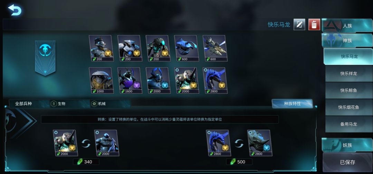373x174 pixels.
Task: Select the 1600-cost purple badge unit card
Action: coord(130,80)
